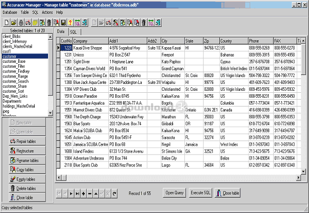Click the trash can icon in the second toolbar group

[144, 23]
